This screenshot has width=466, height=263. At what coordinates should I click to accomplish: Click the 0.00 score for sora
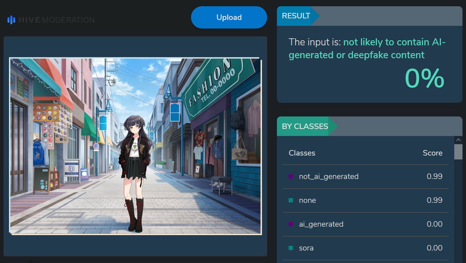coord(434,248)
